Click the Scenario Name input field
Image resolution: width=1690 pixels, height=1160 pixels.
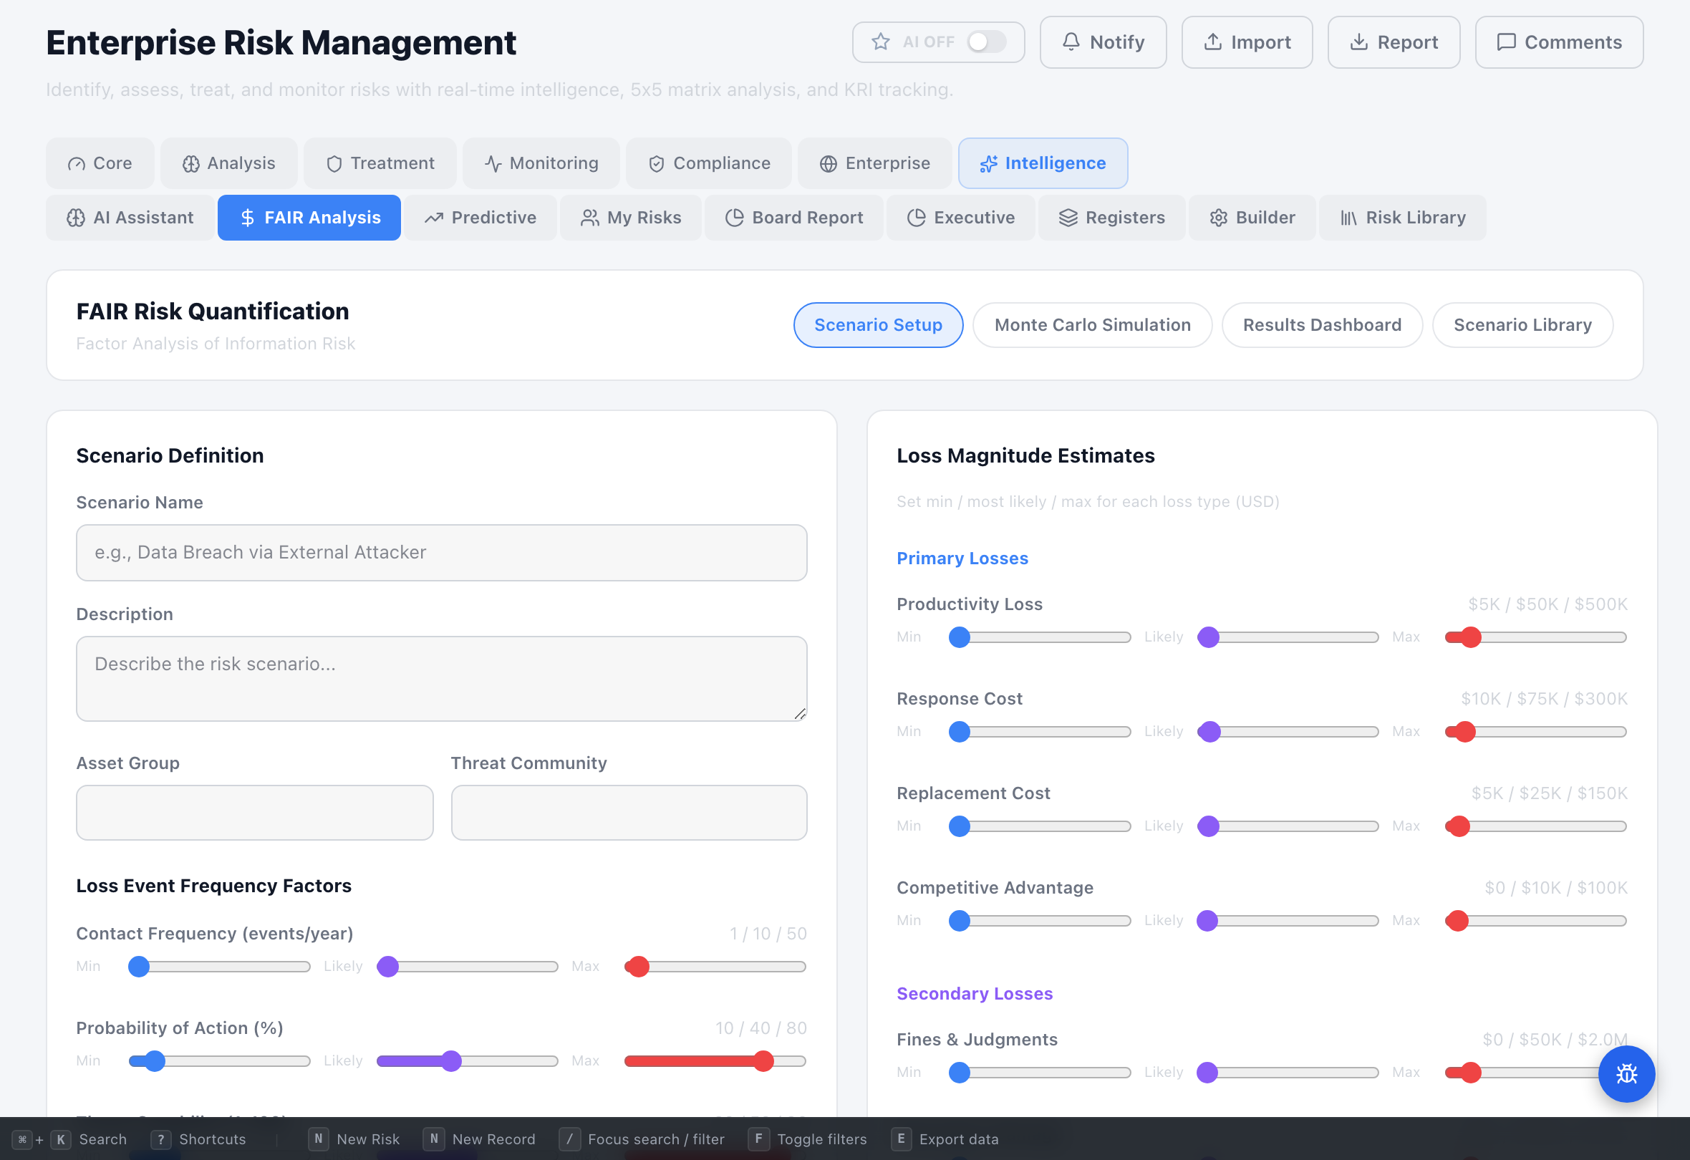click(x=440, y=553)
